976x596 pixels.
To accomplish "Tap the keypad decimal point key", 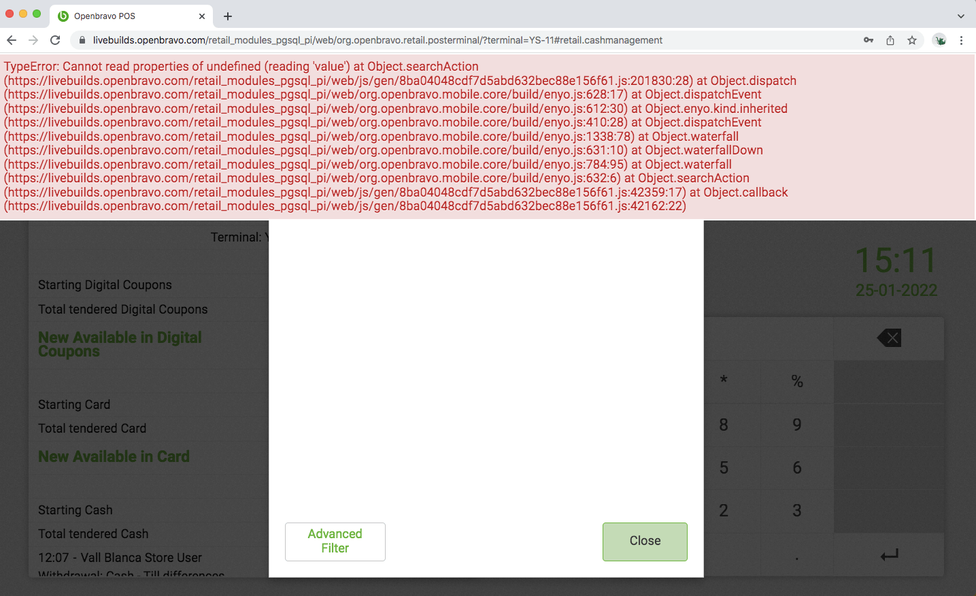I will coord(797,557).
